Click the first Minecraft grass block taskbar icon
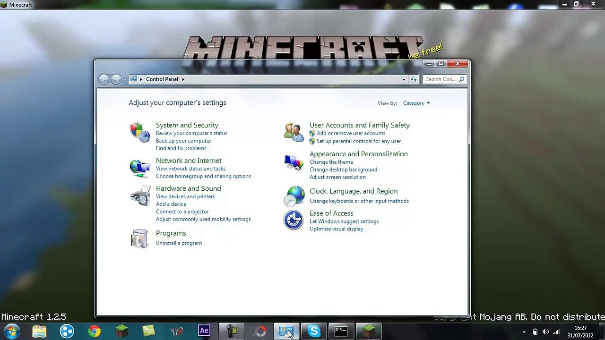The height and width of the screenshot is (340, 605). tap(121, 331)
